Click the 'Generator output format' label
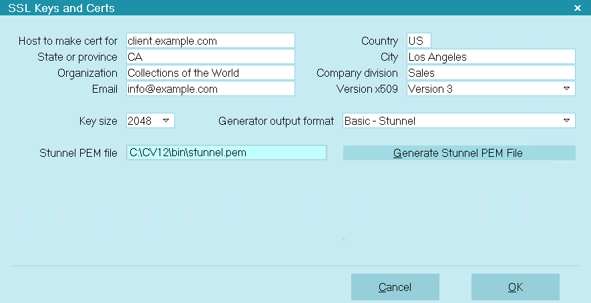591x303 pixels. [x=276, y=121]
